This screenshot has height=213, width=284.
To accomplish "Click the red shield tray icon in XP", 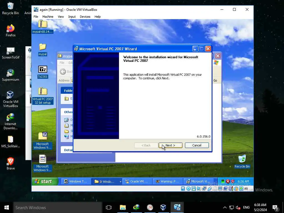I will 233,181.
